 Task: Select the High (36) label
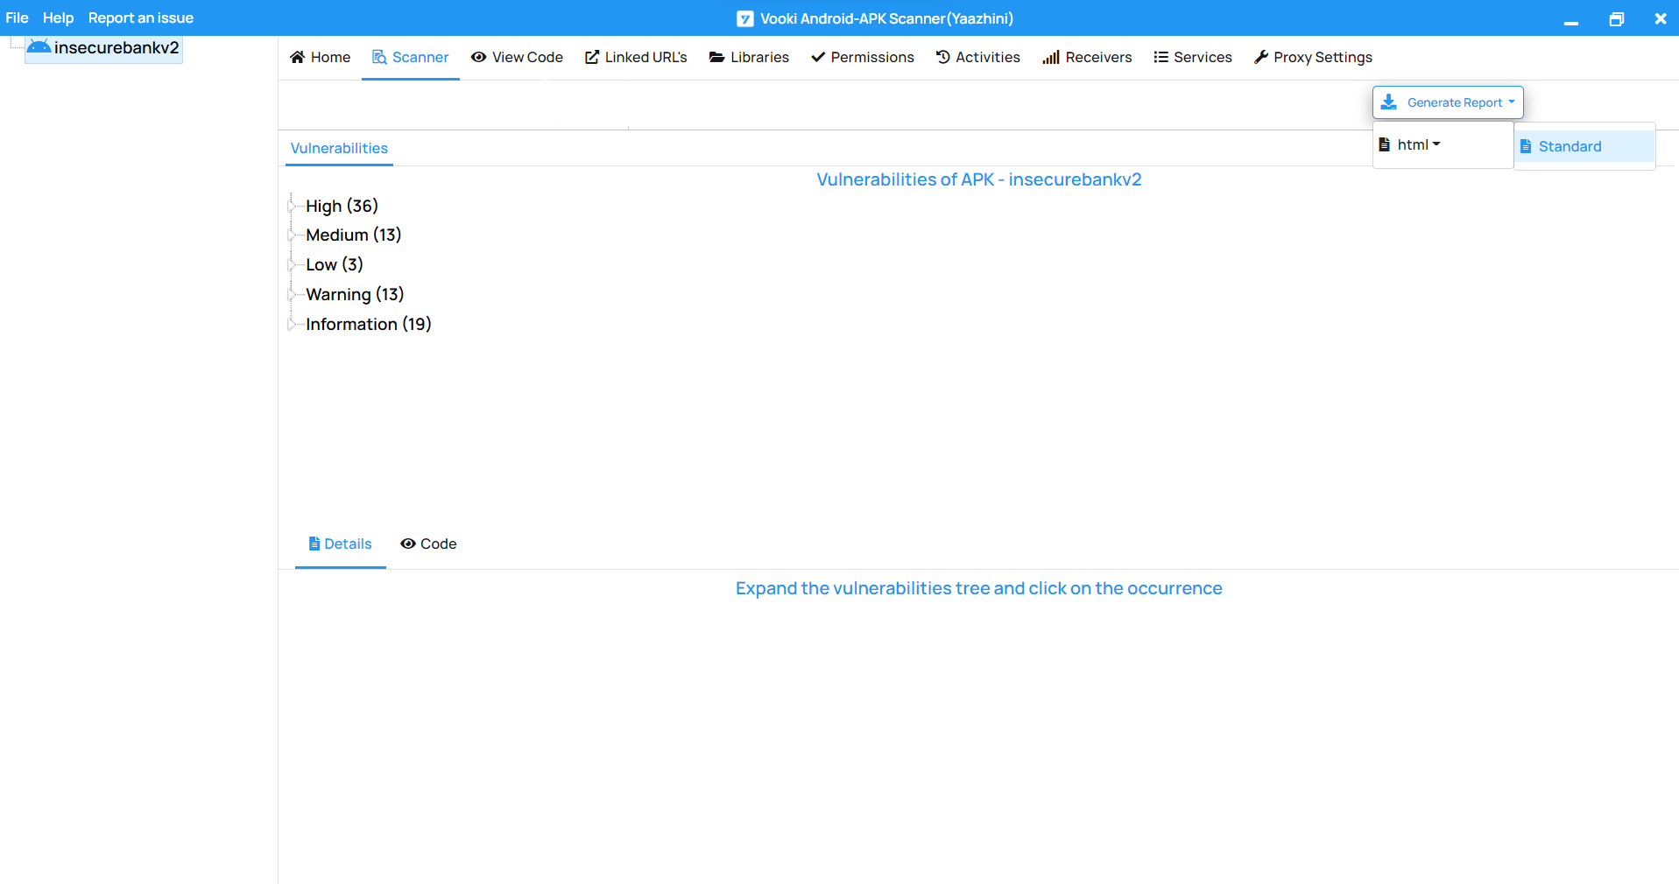click(x=342, y=206)
